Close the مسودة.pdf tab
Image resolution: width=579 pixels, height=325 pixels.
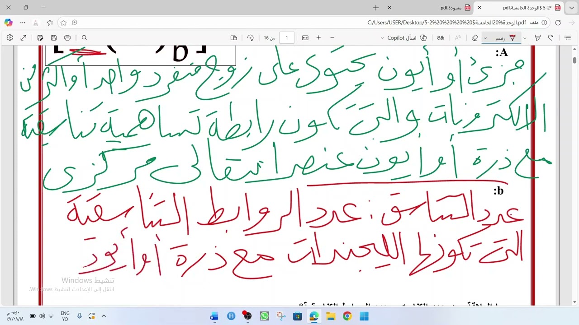tap(389, 8)
